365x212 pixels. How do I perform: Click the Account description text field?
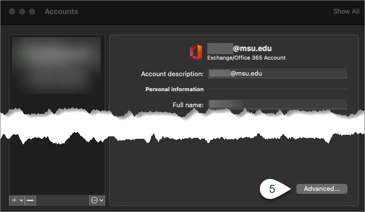coord(277,74)
